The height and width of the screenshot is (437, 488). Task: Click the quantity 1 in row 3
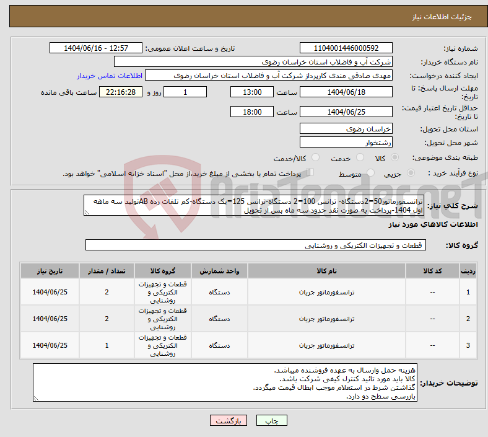click(107, 345)
